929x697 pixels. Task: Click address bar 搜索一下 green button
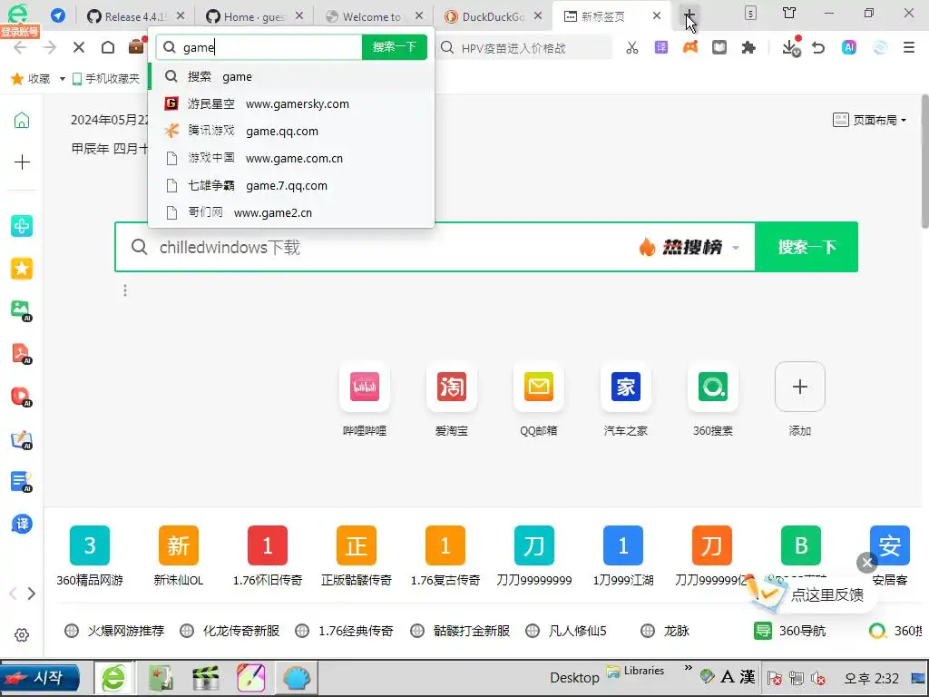[394, 47]
